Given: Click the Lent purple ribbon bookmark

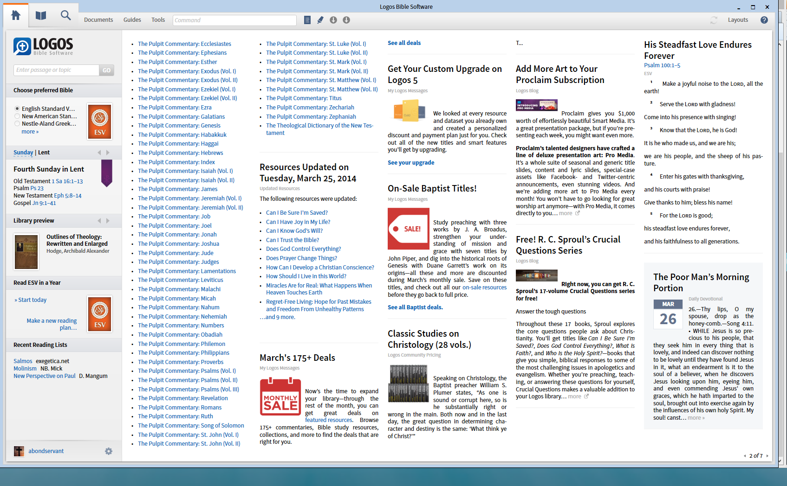Looking at the screenshot, I should 107,173.
